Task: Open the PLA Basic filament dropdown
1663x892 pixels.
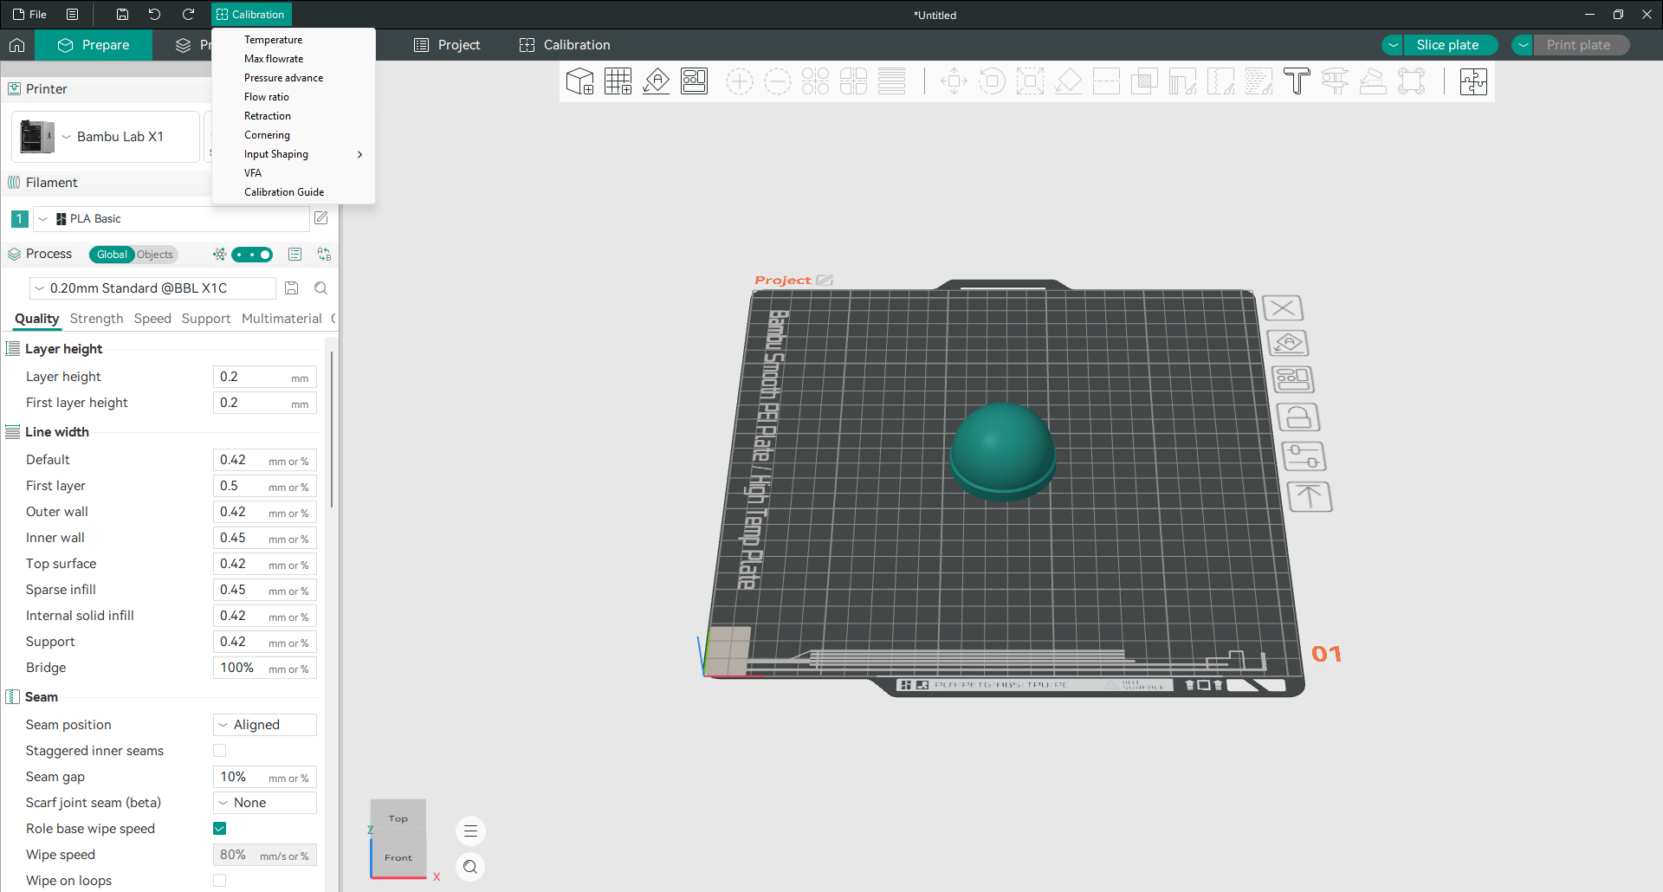Action: point(171,219)
